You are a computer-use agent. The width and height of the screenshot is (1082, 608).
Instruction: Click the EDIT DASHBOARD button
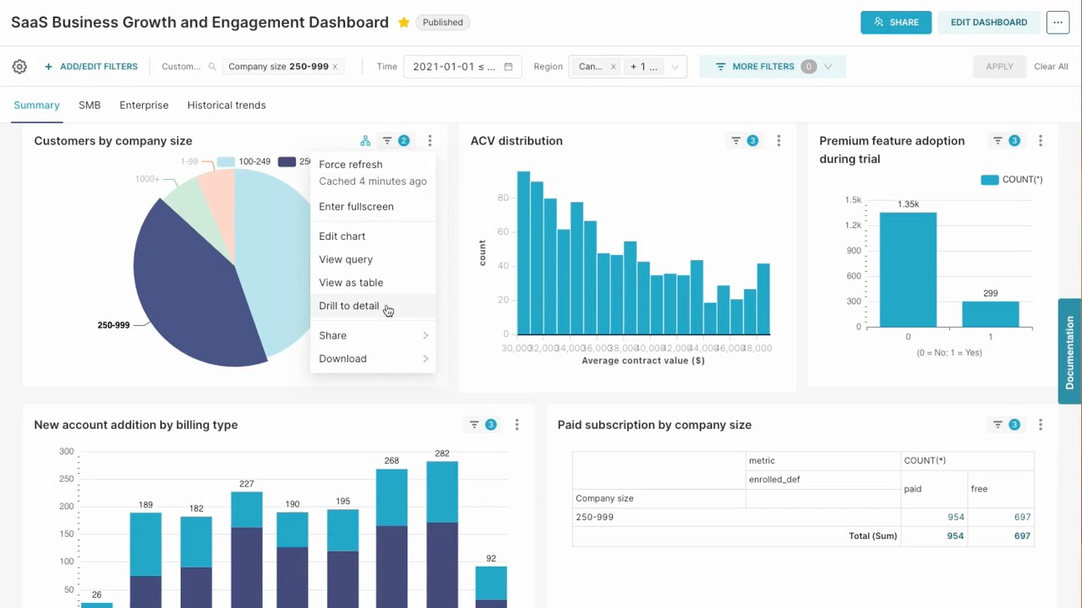click(x=989, y=22)
